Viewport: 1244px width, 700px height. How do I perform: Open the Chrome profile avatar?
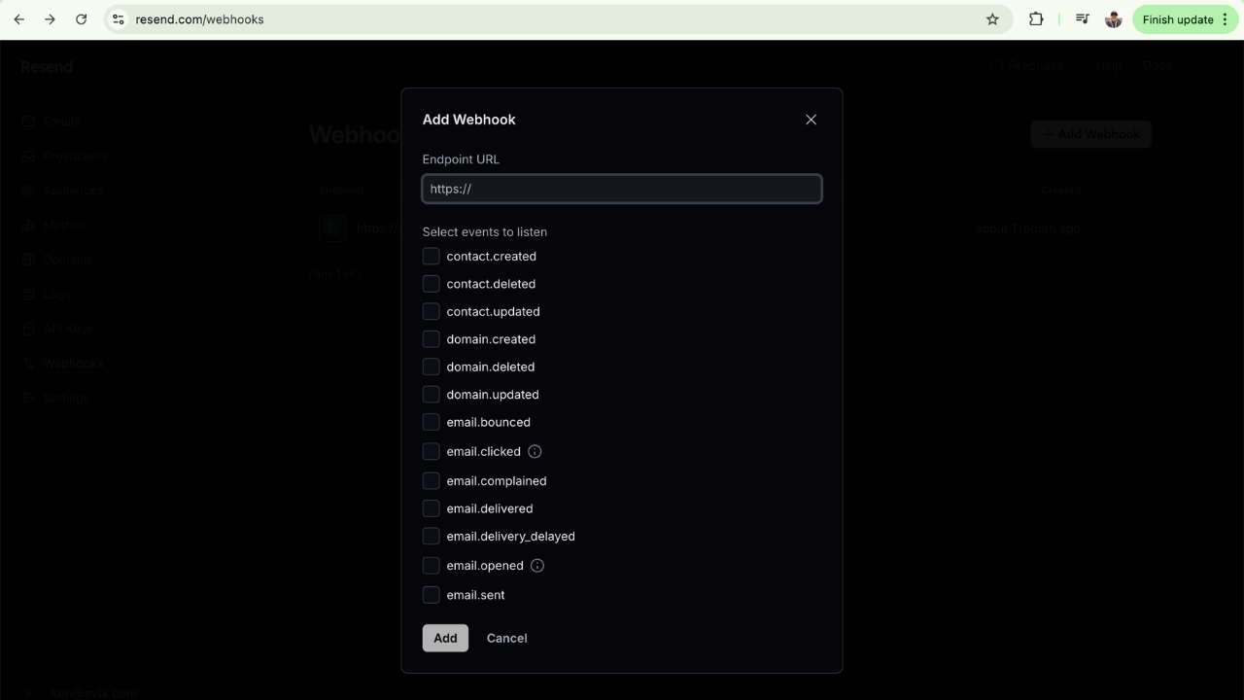tap(1114, 19)
